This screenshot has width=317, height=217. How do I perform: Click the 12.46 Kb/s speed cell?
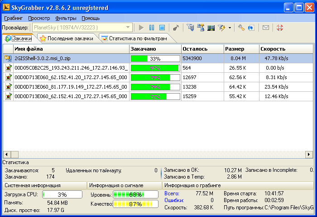tap(276, 96)
